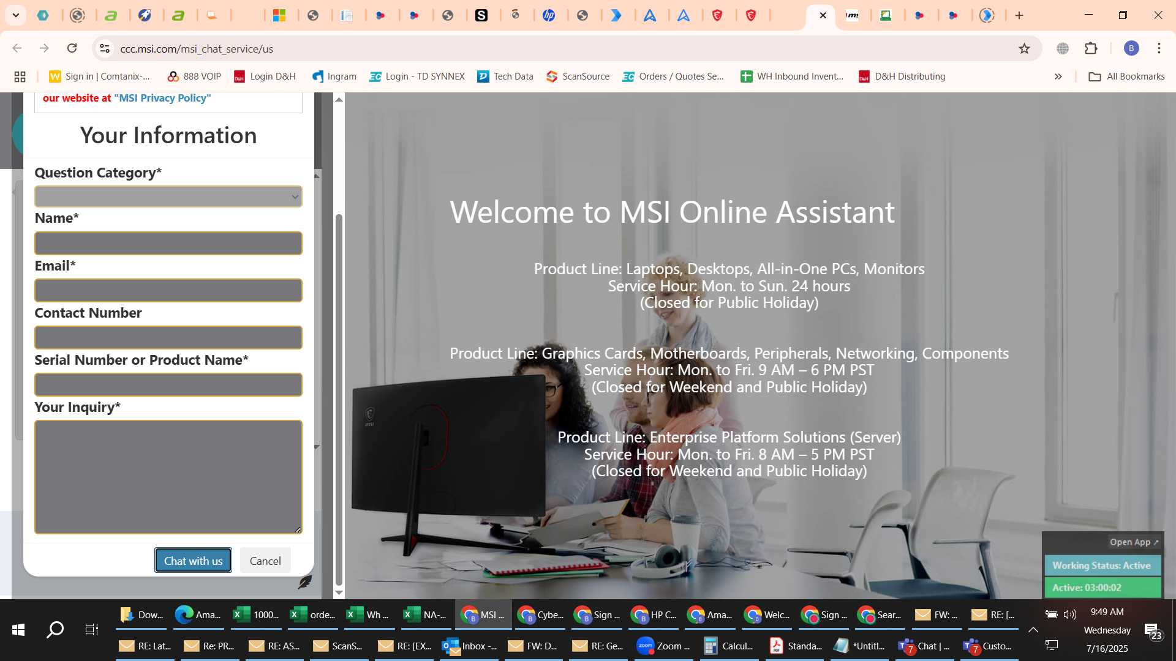Click the taskbar clock 9:49 AM
The width and height of the screenshot is (1176, 661).
tap(1107, 612)
